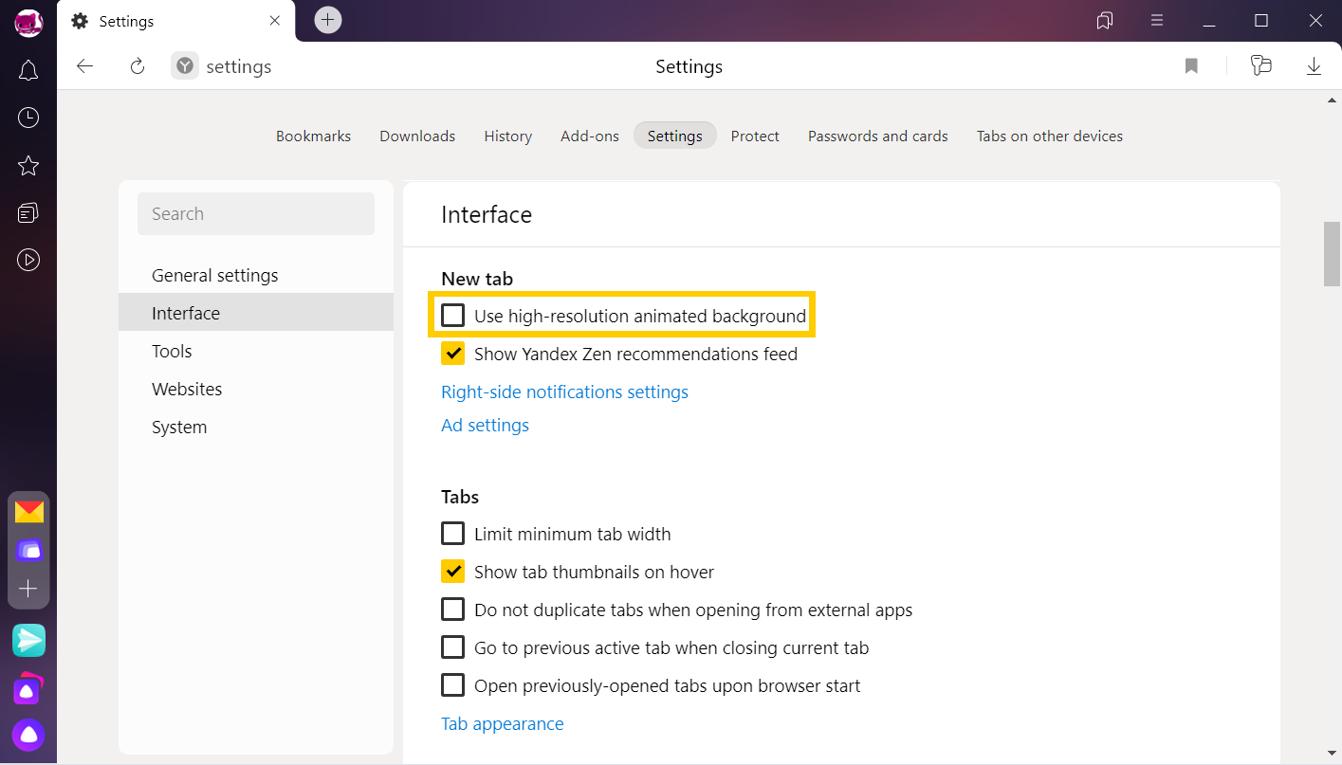Go back using the arrow button
1342x765 pixels.
click(x=85, y=65)
